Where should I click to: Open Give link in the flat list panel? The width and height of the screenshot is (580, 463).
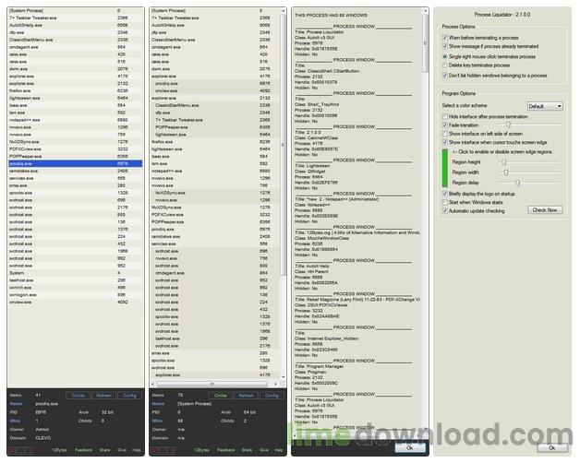(x=122, y=450)
